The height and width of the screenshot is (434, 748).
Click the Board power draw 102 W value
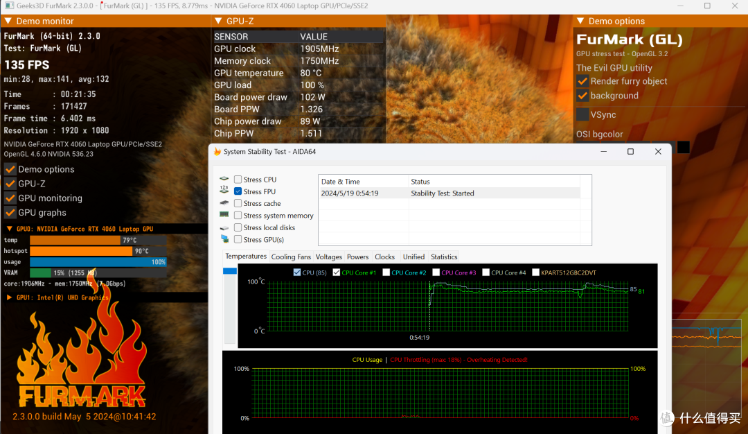[x=312, y=97]
